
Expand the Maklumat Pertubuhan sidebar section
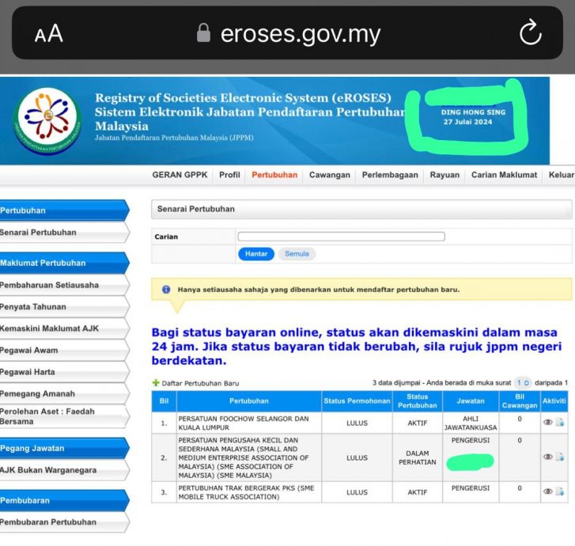coord(62,263)
